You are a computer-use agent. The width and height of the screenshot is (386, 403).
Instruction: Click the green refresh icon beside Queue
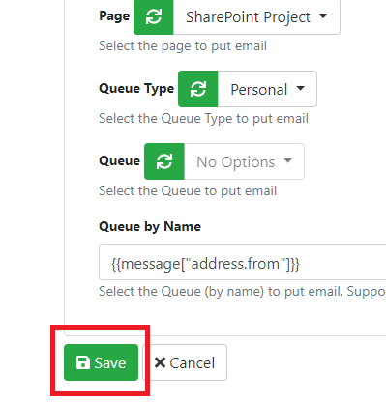164,161
